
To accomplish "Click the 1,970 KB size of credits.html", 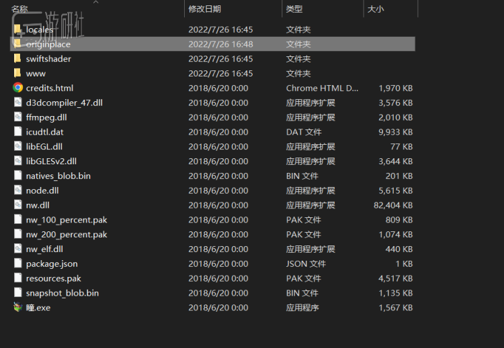I will pyautogui.click(x=395, y=88).
